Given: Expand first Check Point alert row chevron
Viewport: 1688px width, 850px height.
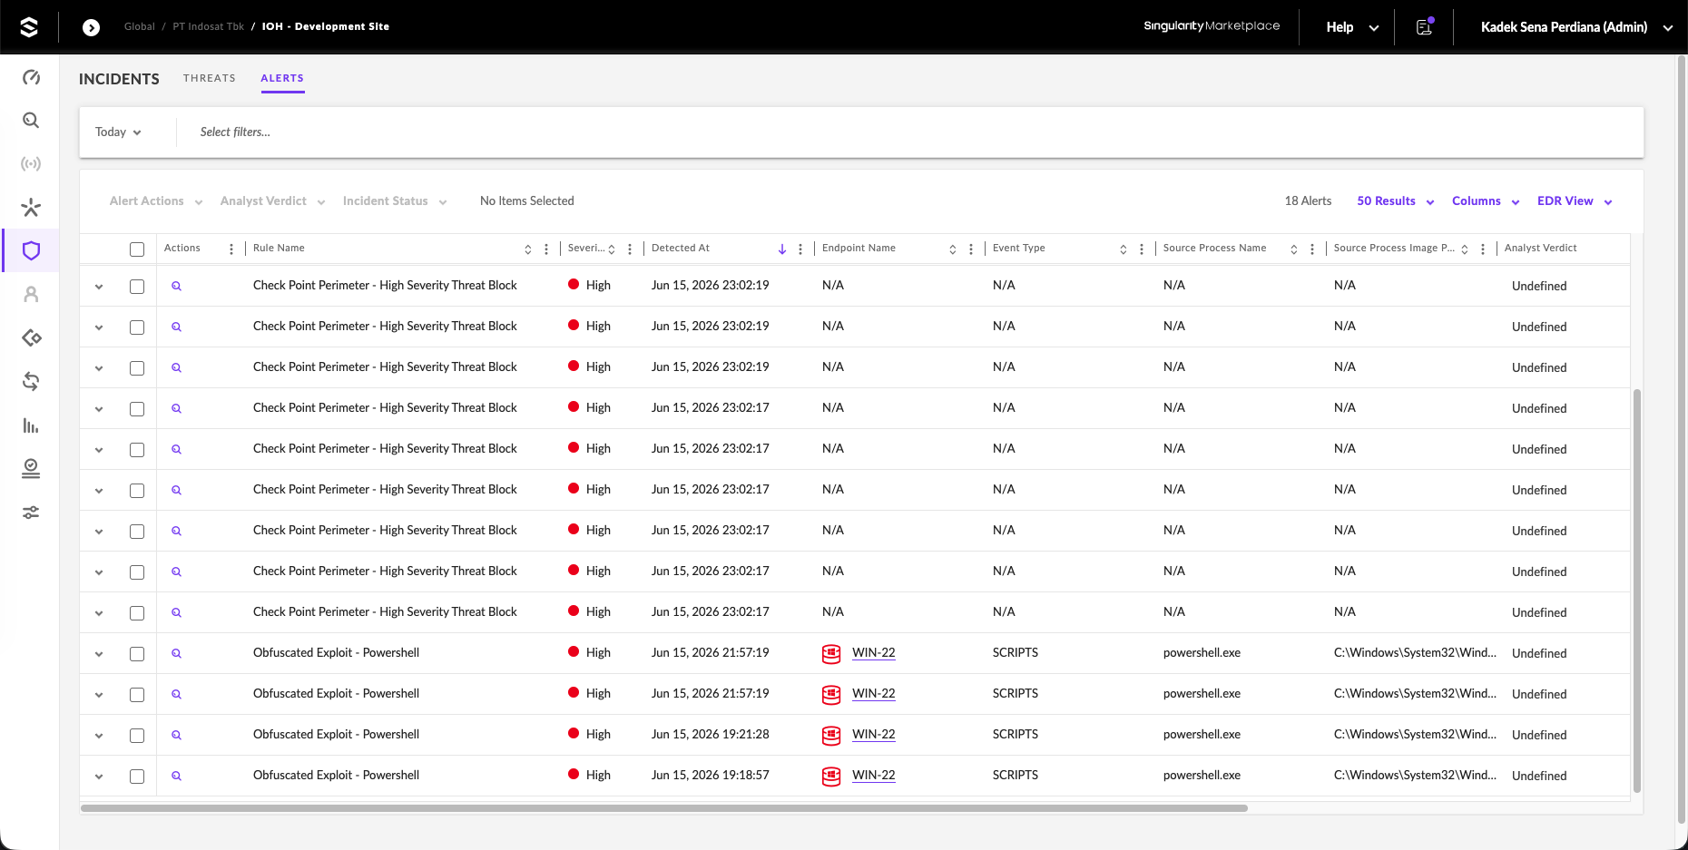Looking at the screenshot, I should point(99,287).
